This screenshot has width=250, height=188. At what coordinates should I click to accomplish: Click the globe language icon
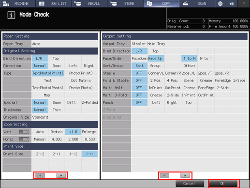[x=220, y=3]
